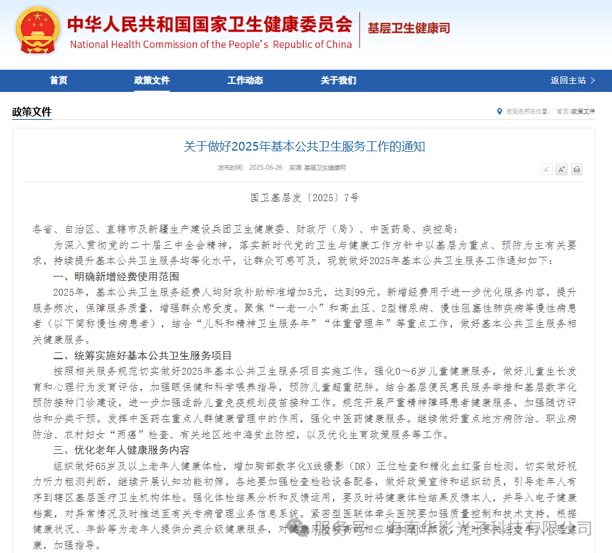Increase article font size with A+ icon
This screenshot has width=612, height=553.
point(561,170)
